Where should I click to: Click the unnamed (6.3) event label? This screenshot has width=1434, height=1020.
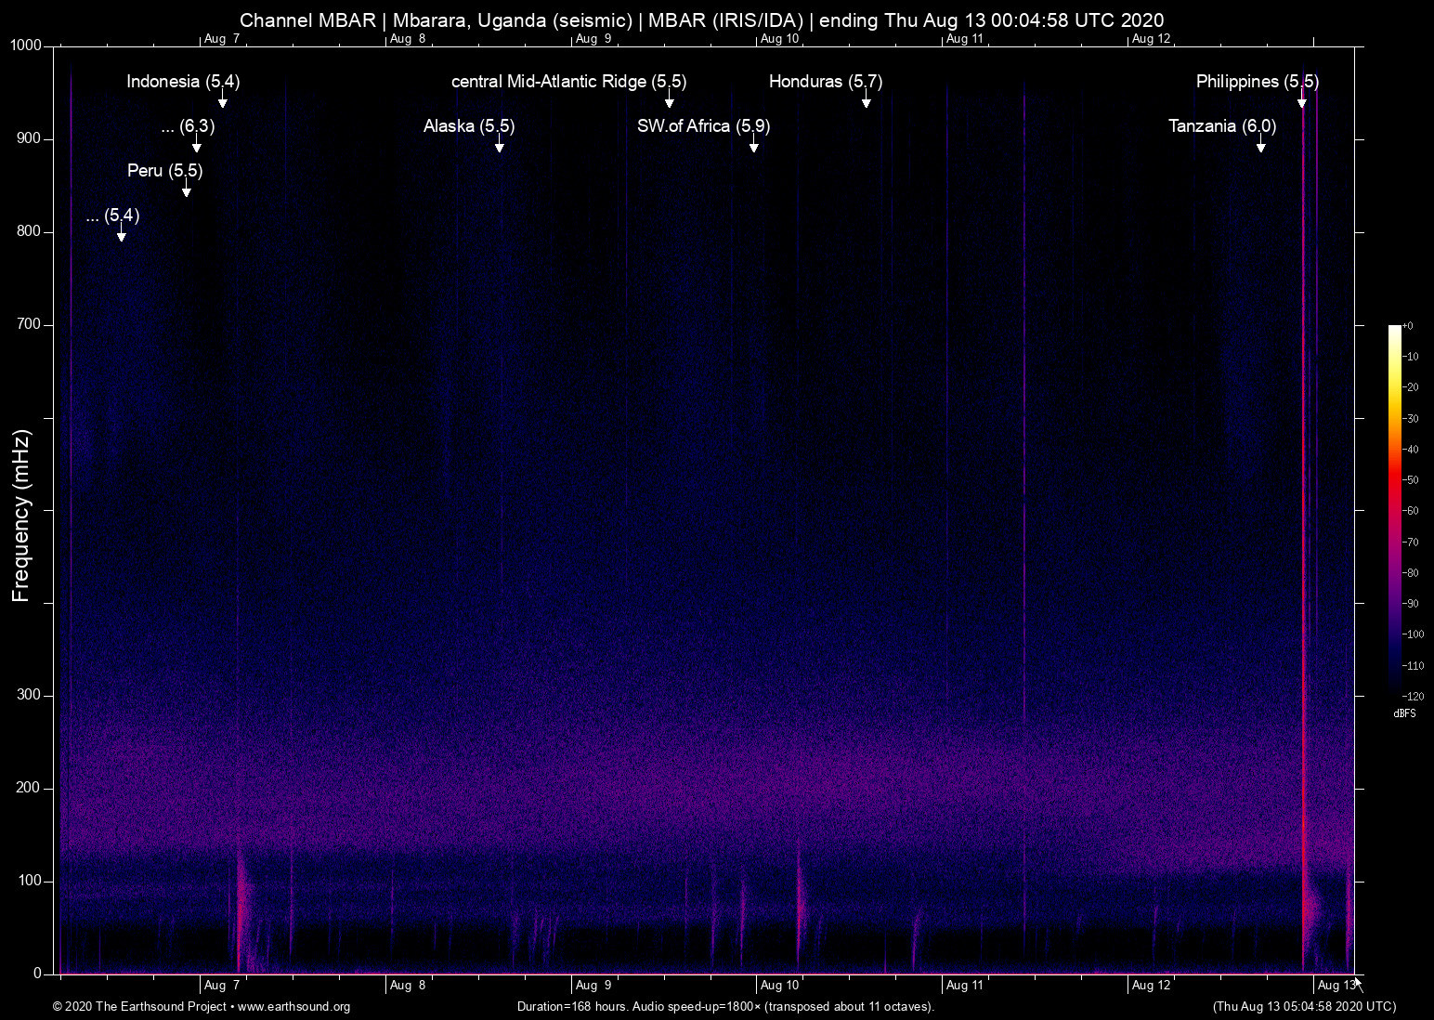[x=188, y=126]
